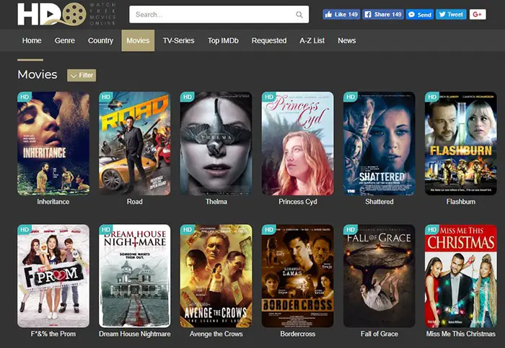Expand the Filter dropdown
Image resolution: width=505 pixels, height=348 pixels.
pyautogui.click(x=82, y=75)
